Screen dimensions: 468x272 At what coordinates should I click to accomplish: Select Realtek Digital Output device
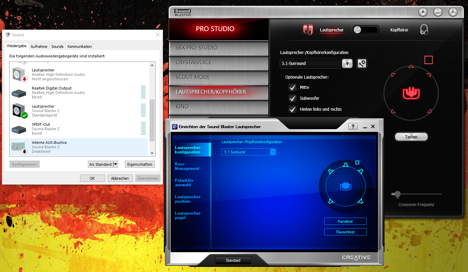coord(79,93)
